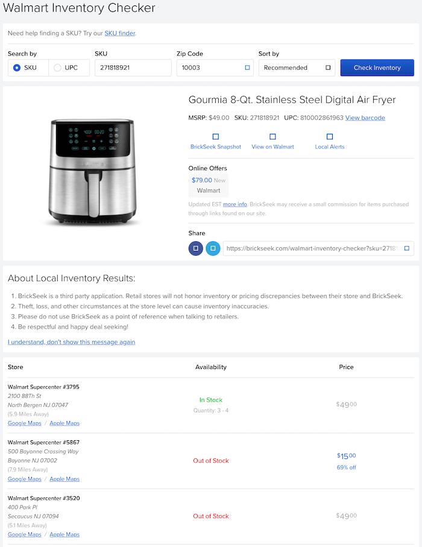Viewport: 422px width, 547px height.
Task: Share via dark blue circle icon
Action: click(x=196, y=248)
